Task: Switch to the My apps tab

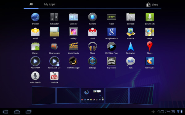Action: pyautogui.click(x=50, y=4)
